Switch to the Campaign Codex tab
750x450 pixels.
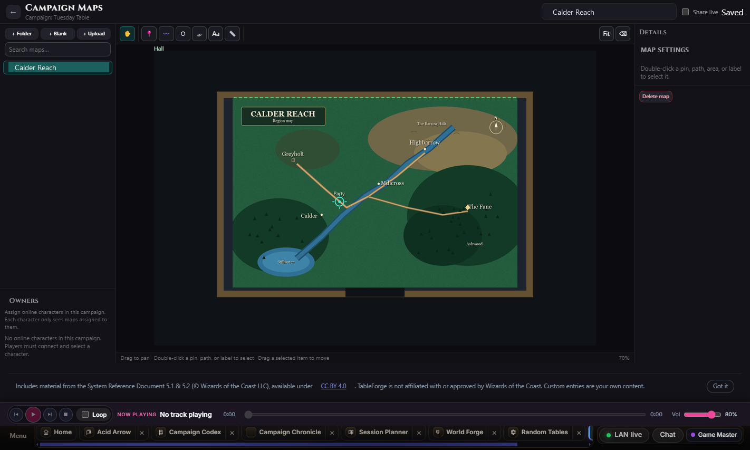pos(190,432)
